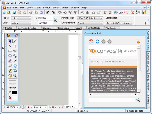Image resolution: width=152 pixels, height=114 pixels.
Task: Toggle the Canvas Assistant lock icon
Action: point(138,41)
